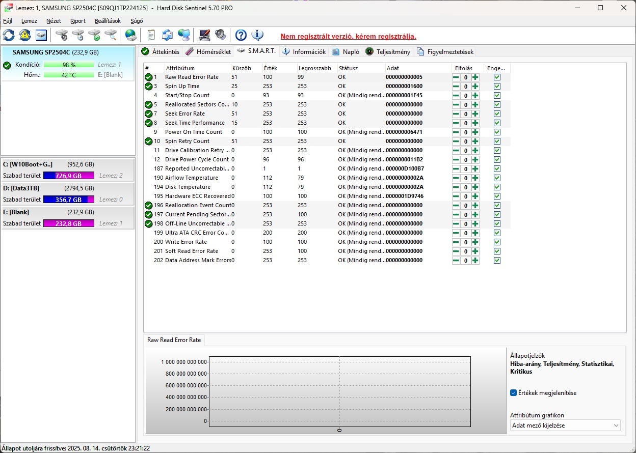Open the report document toolbar icon

click(151, 35)
